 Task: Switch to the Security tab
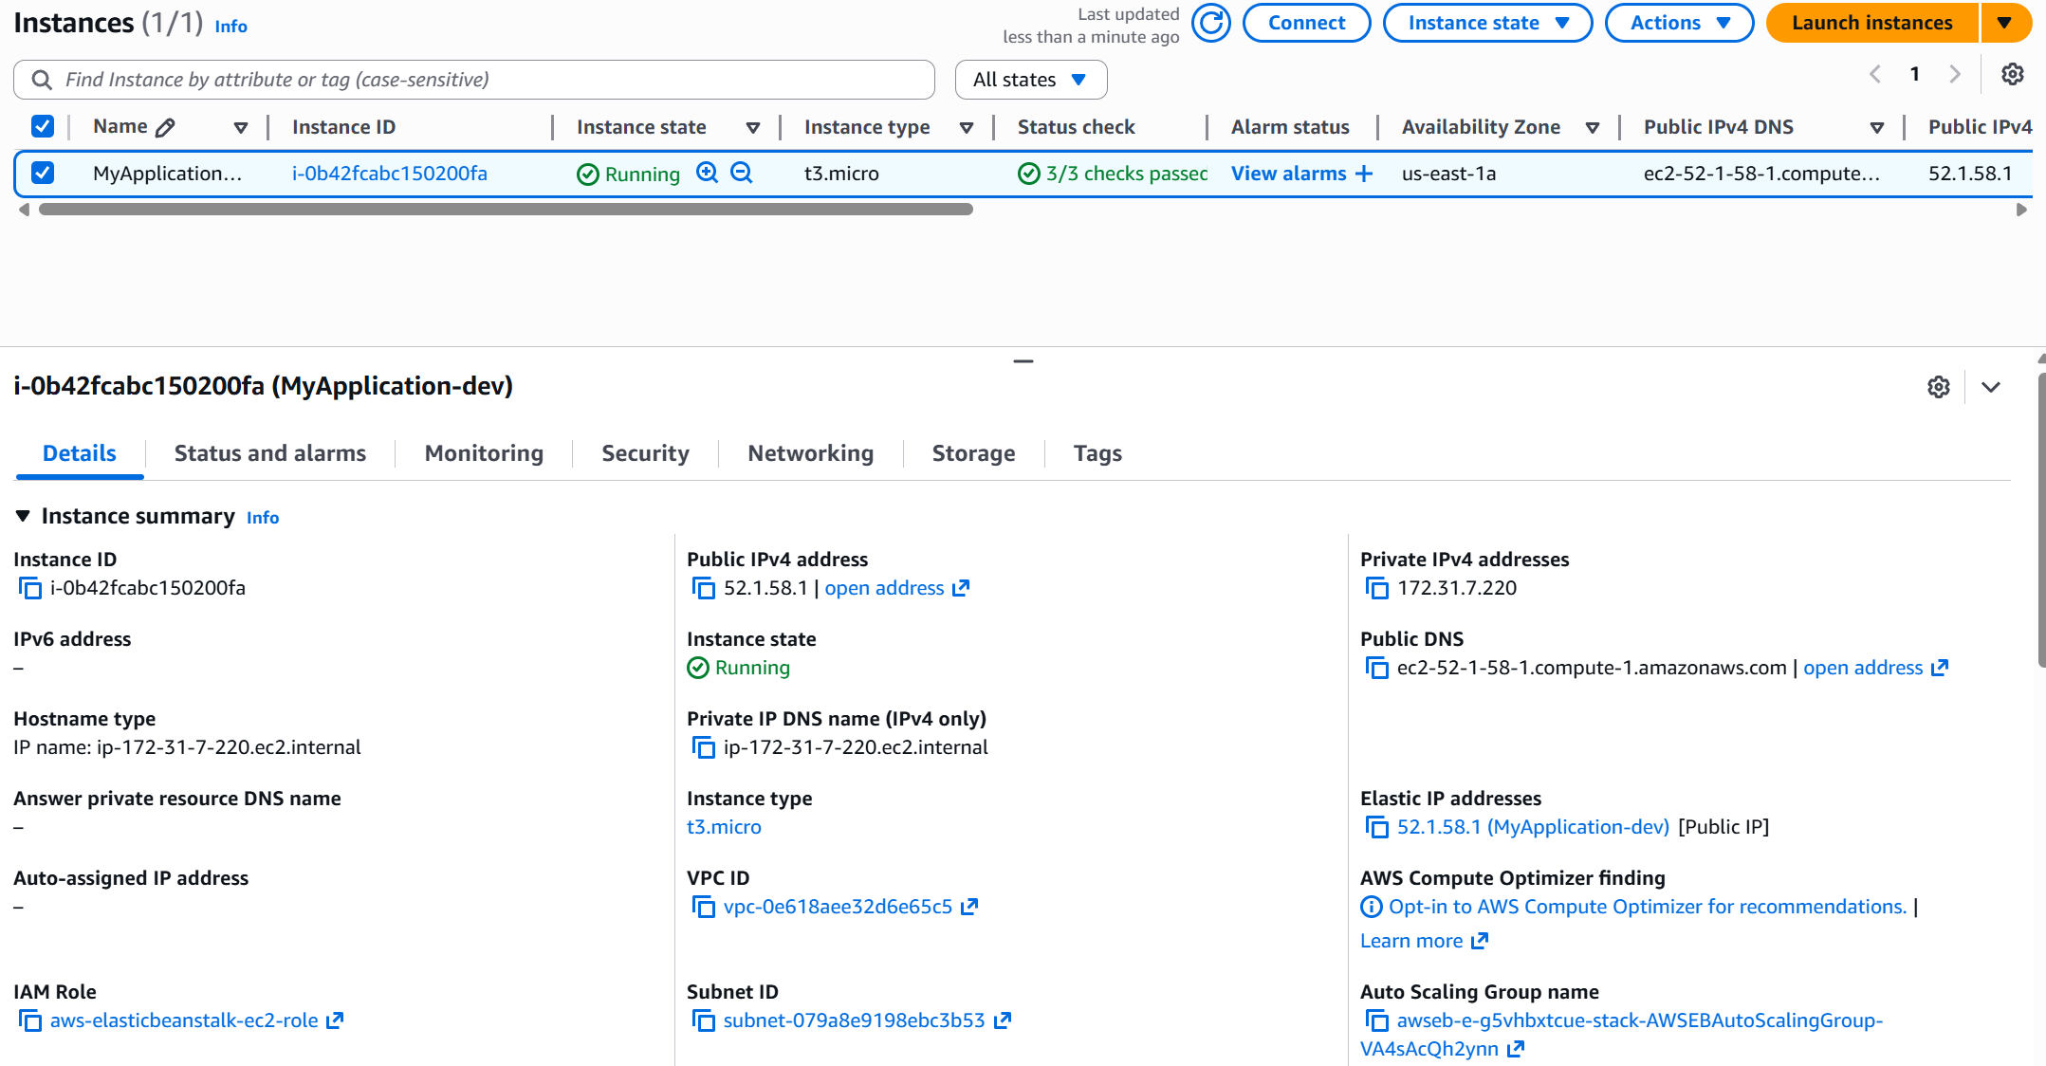pos(645,453)
